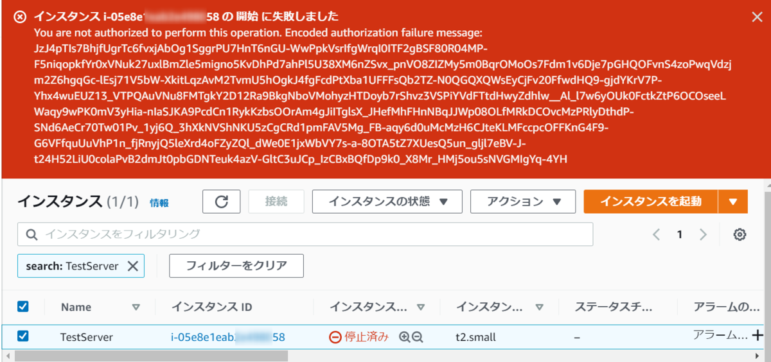This screenshot has height=362, width=771.
Task: Click the インスタンス (1/1) heading
Action: pyautogui.click(x=78, y=202)
